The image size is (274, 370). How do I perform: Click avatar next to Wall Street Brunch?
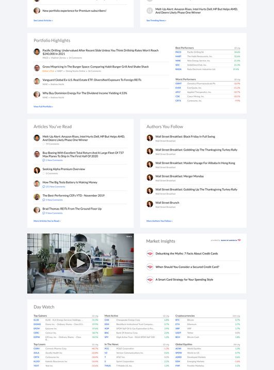[x=150, y=204]
